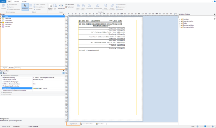Enable the Erste Seite layer checkbox
Screen dimensions: 216x128
point(1,18)
